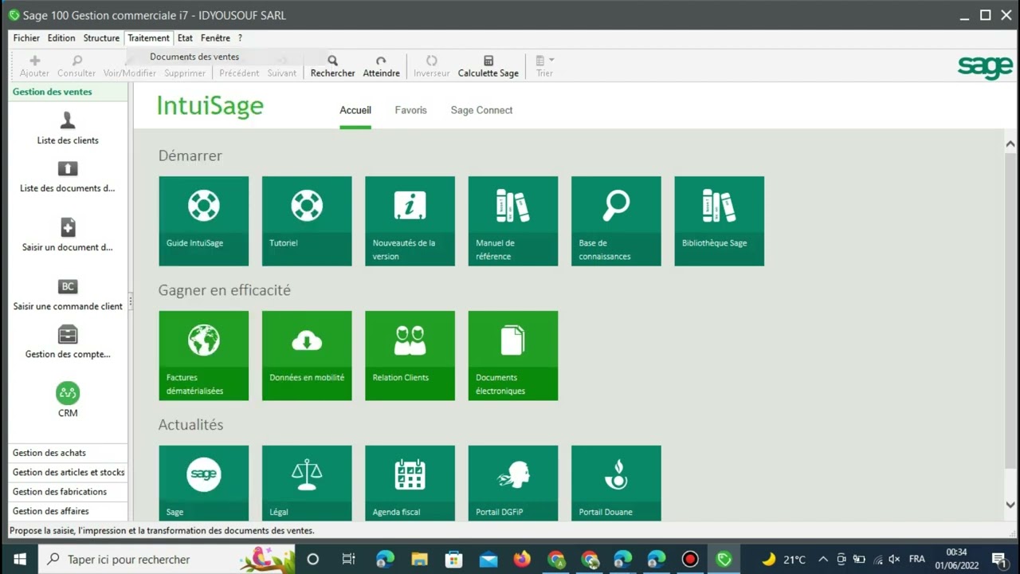1020x574 pixels.
Task: Click the FRA language indicator
Action: coord(917,559)
